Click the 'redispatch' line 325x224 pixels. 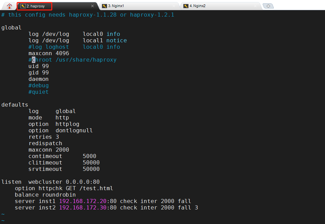click(45, 143)
